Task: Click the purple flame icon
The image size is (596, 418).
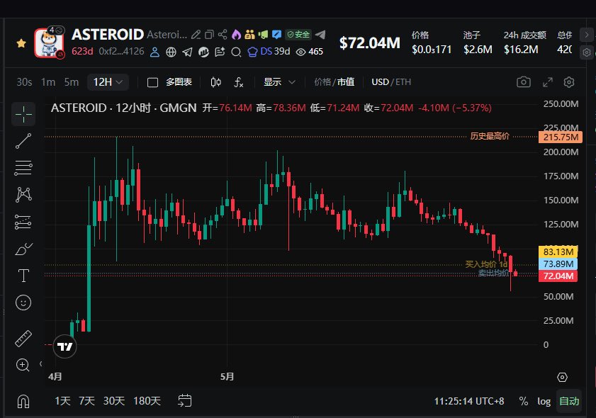Action: tap(236, 35)
